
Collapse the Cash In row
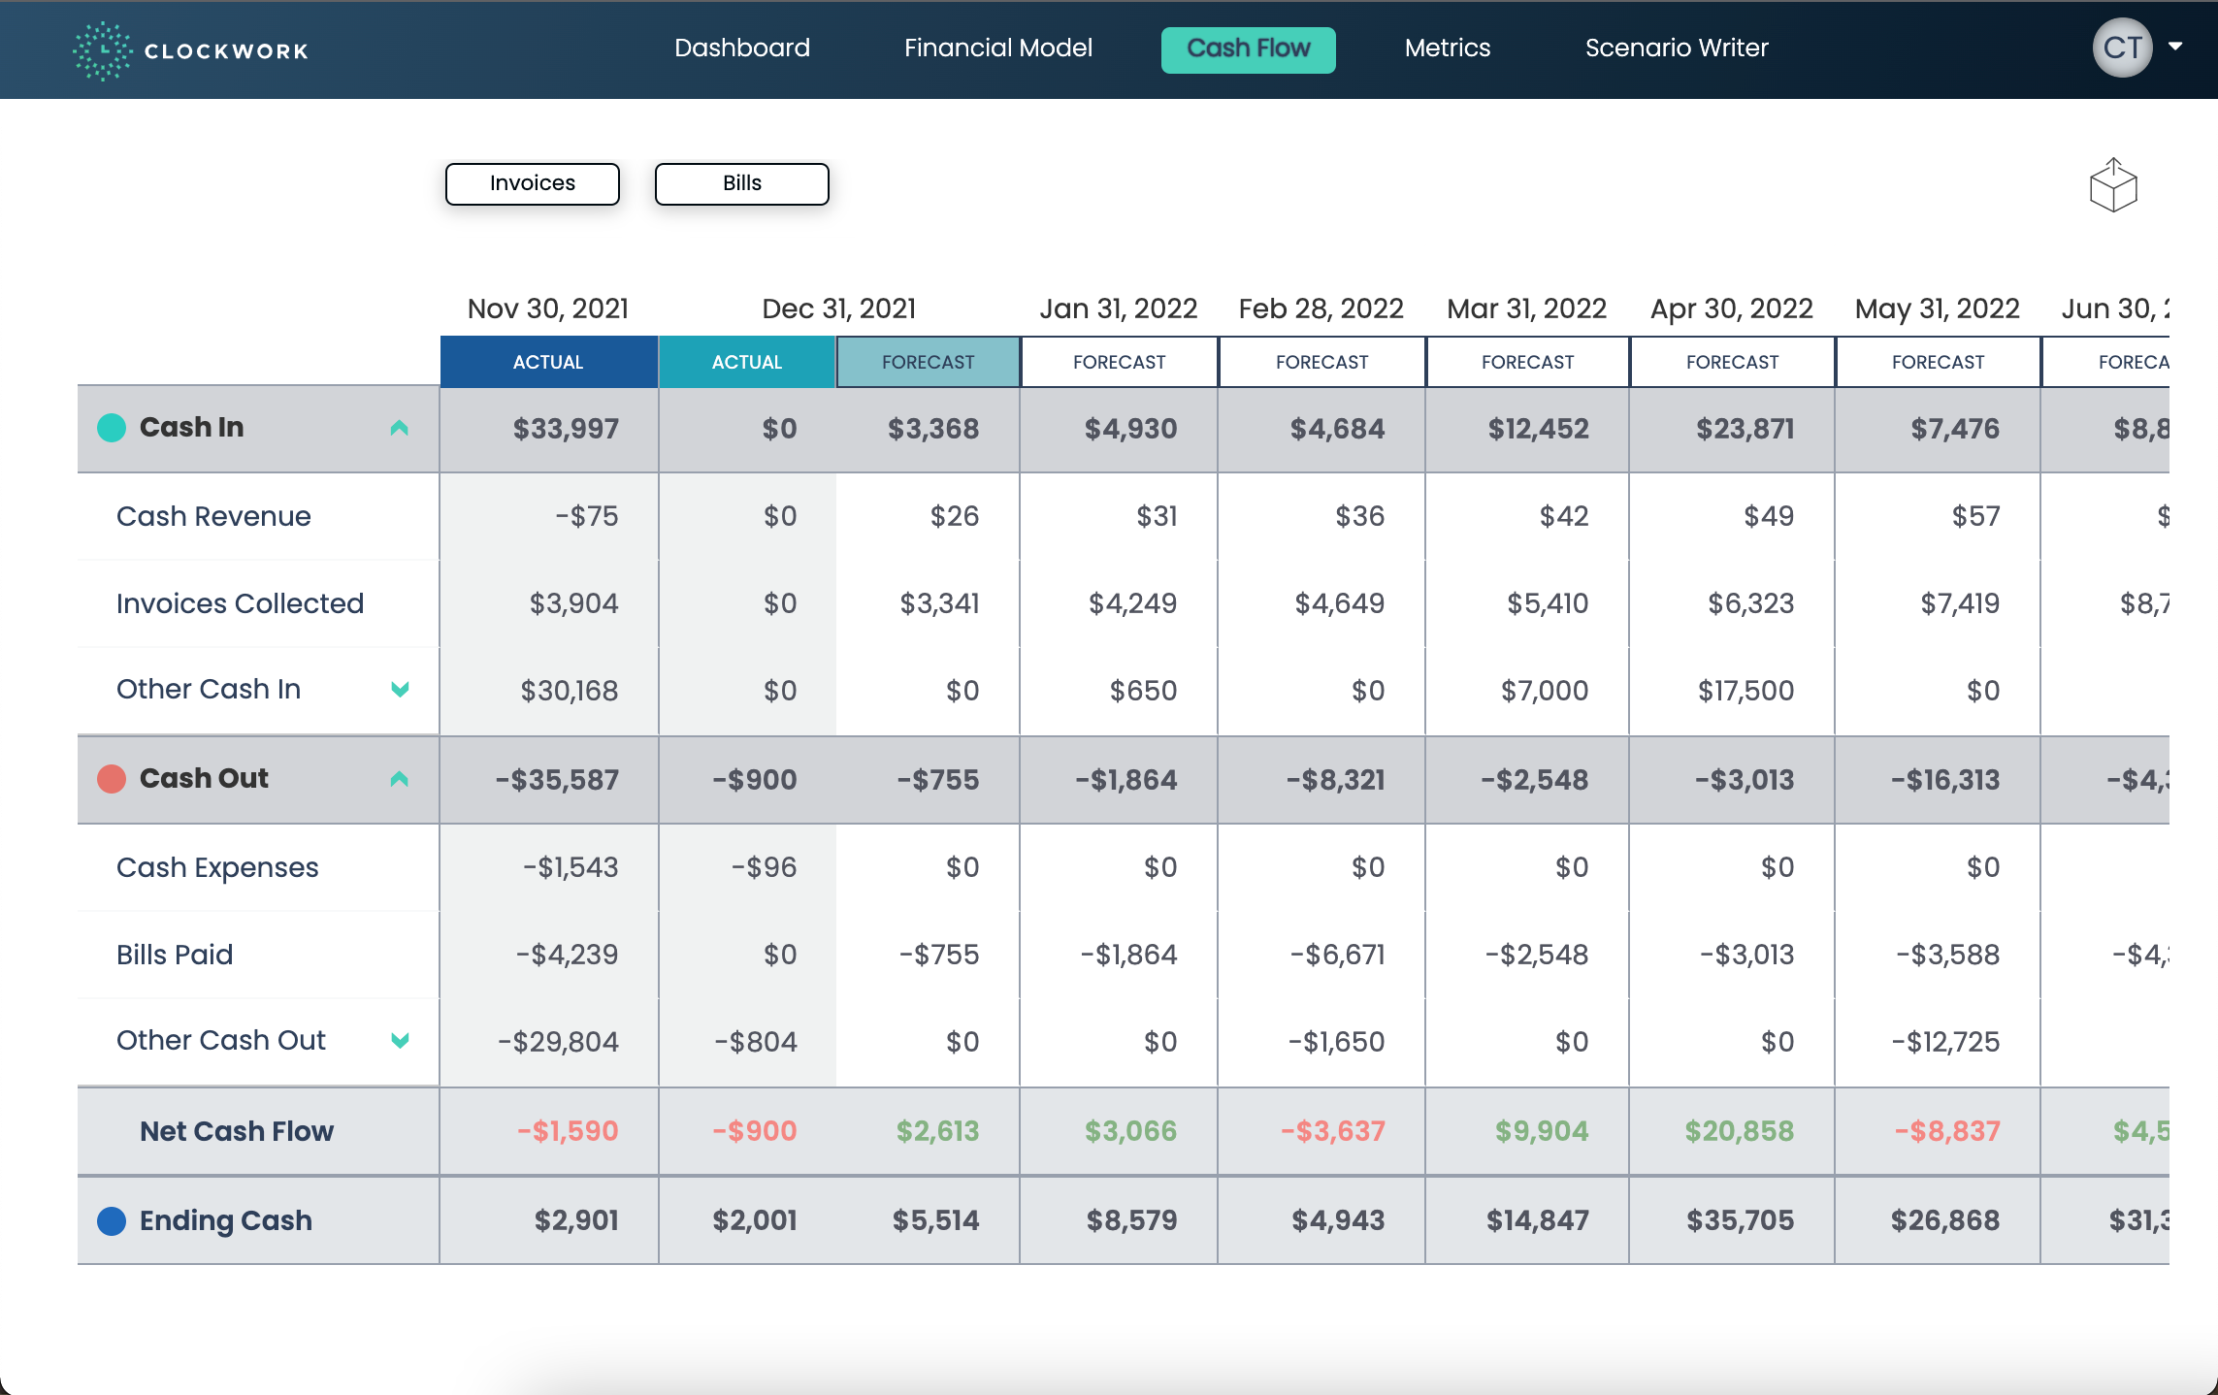[x=400, y=428]
